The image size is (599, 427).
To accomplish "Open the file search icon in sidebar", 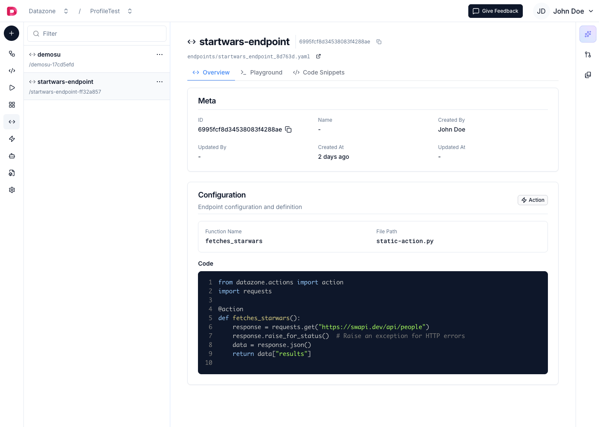I will click(12, 173).
